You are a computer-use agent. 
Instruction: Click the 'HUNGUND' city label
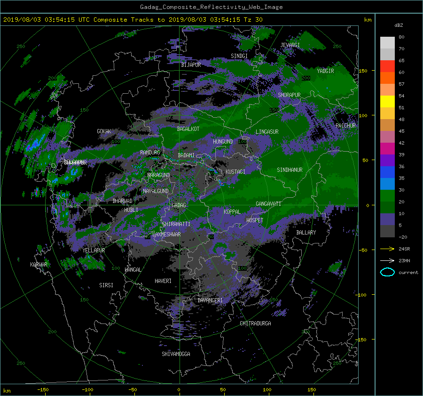click(223, 142)
